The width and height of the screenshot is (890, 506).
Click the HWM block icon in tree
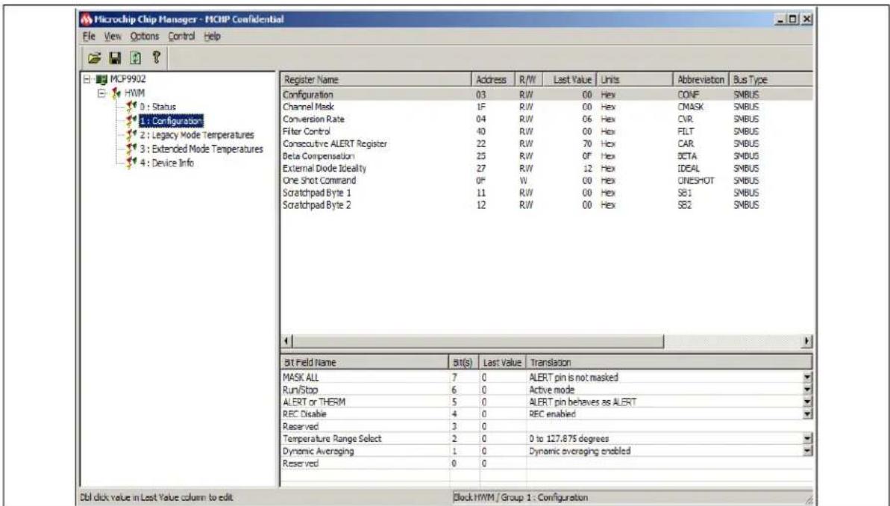tap(116, 93)
